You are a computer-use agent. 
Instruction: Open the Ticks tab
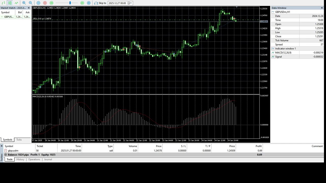(x=19, y=140)
